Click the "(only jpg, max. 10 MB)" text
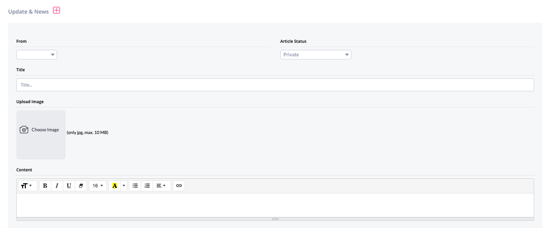This screenshot has width=547, height=228. pos(87,133)
